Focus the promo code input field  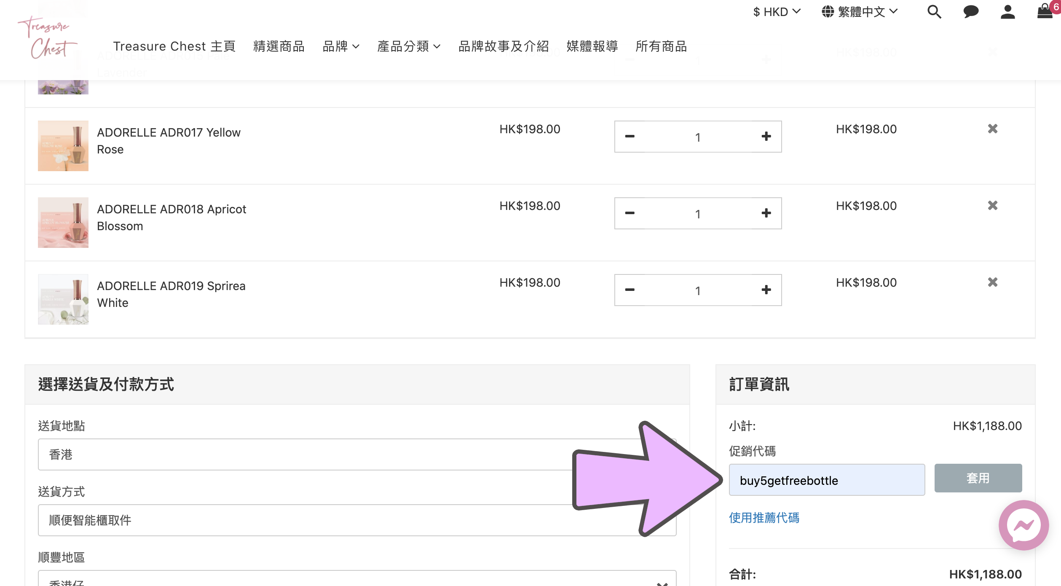826,480
